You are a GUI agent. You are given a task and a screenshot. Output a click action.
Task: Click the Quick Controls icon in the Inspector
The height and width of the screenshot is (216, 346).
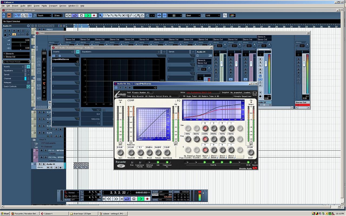click(x=28, y=86)
